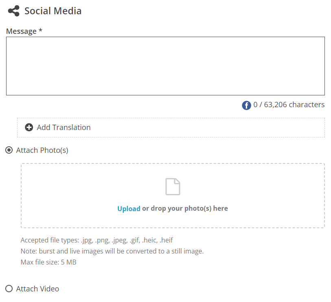331x302 pixels.
Task: Click the Attach Photo(s) label text
Action: pos(42,150)
